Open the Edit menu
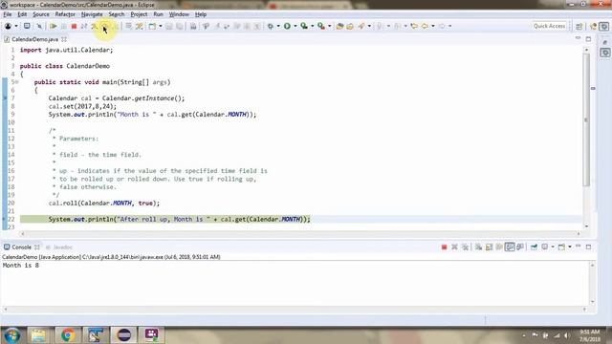This screenshot has width=612, height=344. click(22, 14)
